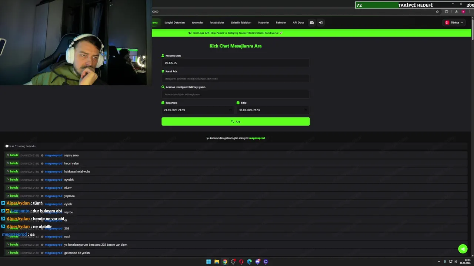This screenshot has width=474, height=266.
Task: Click the 'nlurrr' message row text
Action: (68, 188)
